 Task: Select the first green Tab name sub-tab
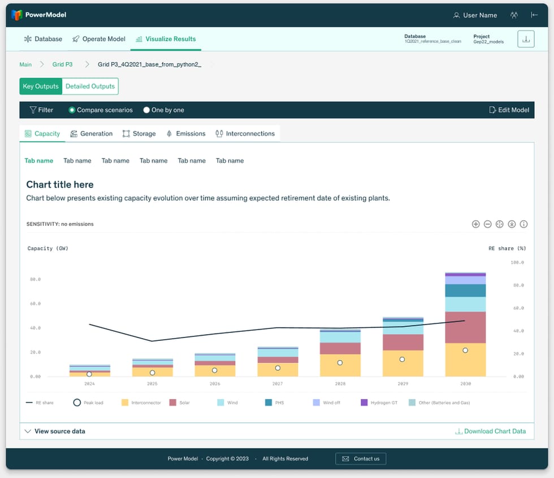point(39,161)
